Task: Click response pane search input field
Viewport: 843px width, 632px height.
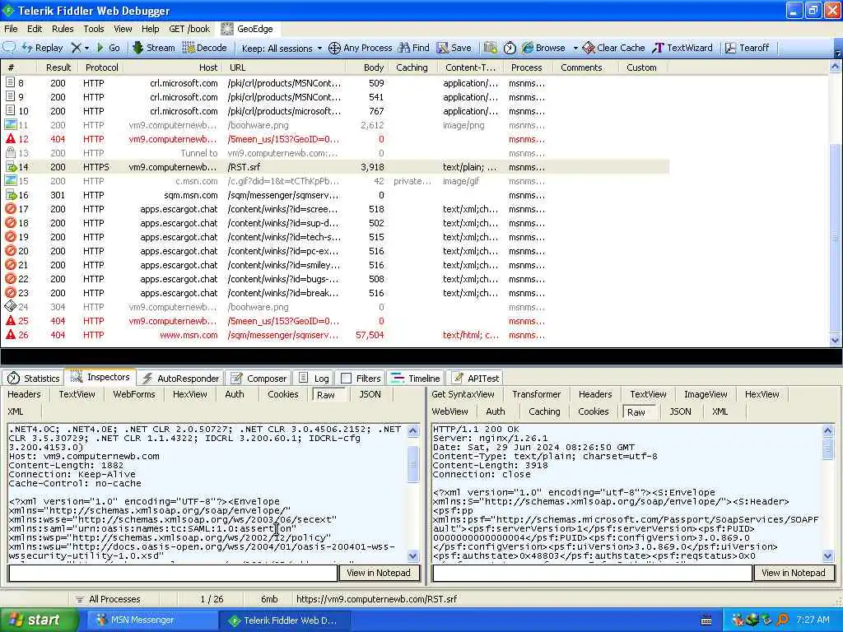Action: coord(592,573)
